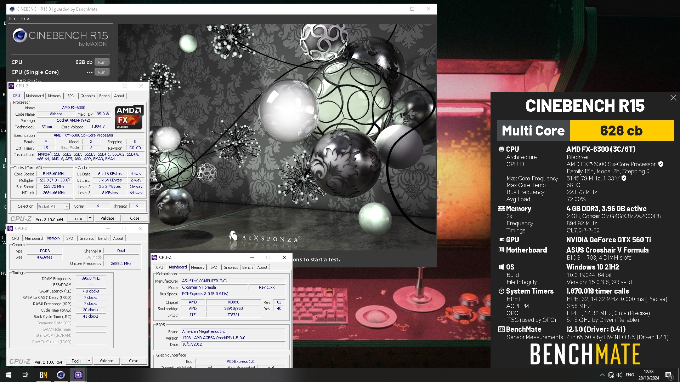Click Motherboard icon in BenchMate panel

pos(501,250)
